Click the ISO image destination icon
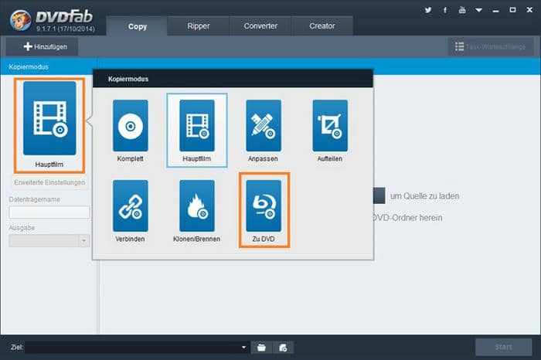541x360 pixels. point(283,347)
